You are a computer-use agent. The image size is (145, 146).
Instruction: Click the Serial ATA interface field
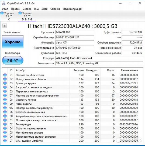pos(75,43)
